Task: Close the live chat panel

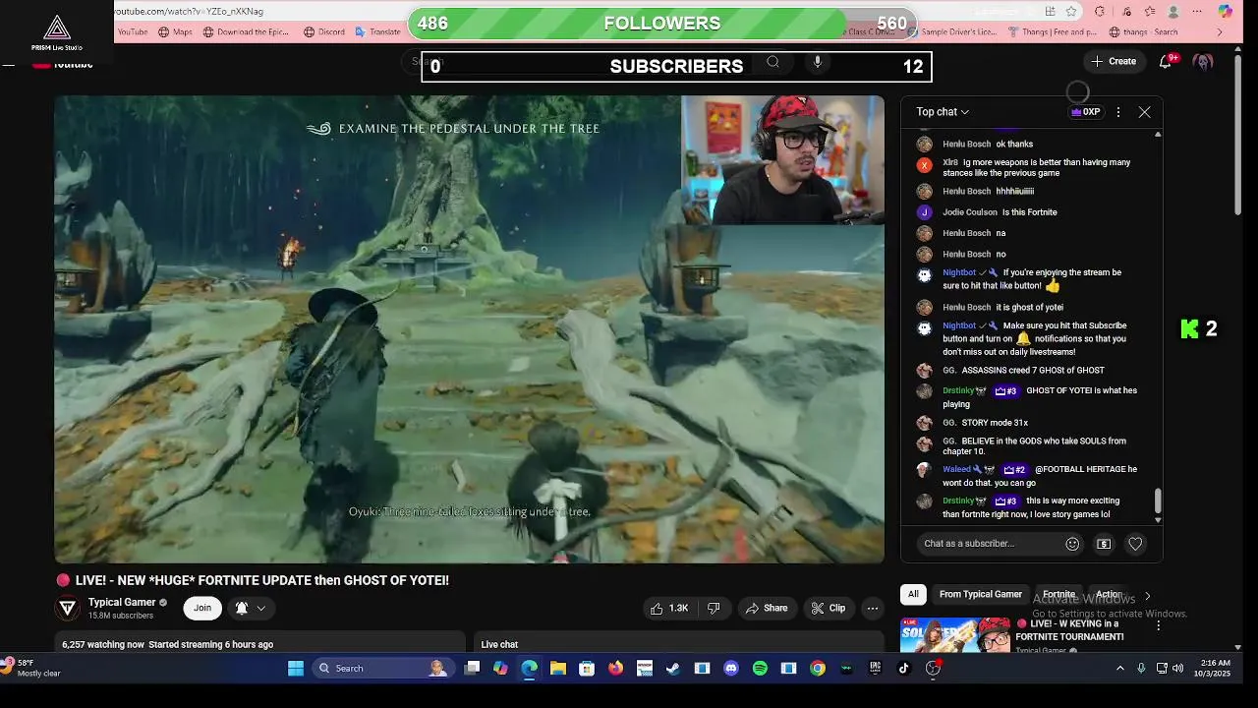Action: [x=1144, y=112]
